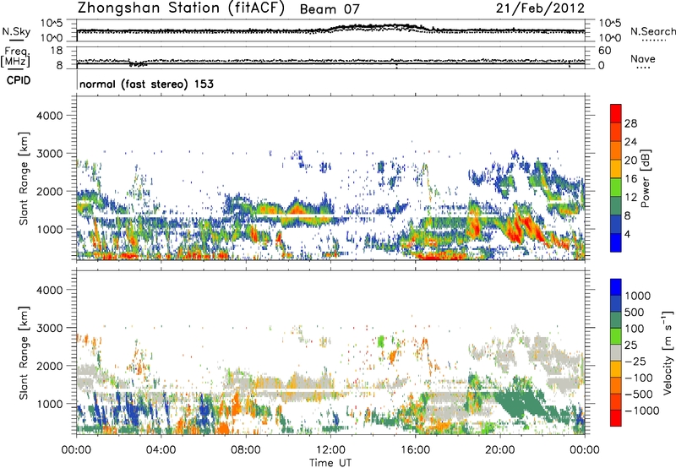
Task: Click the strong red echo at 16:30 in the power panel
Action: pyautogui.click(x=438, y=257)
